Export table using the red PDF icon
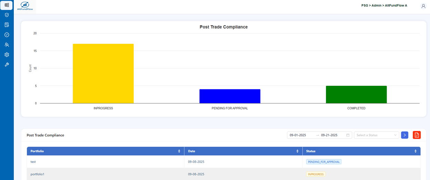 417,135
